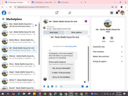Image resolution: width=128 pixels, height=96 pixels.
Task: Open Windows Task View button
Action: pyautogui.click(x=8, y=94)
